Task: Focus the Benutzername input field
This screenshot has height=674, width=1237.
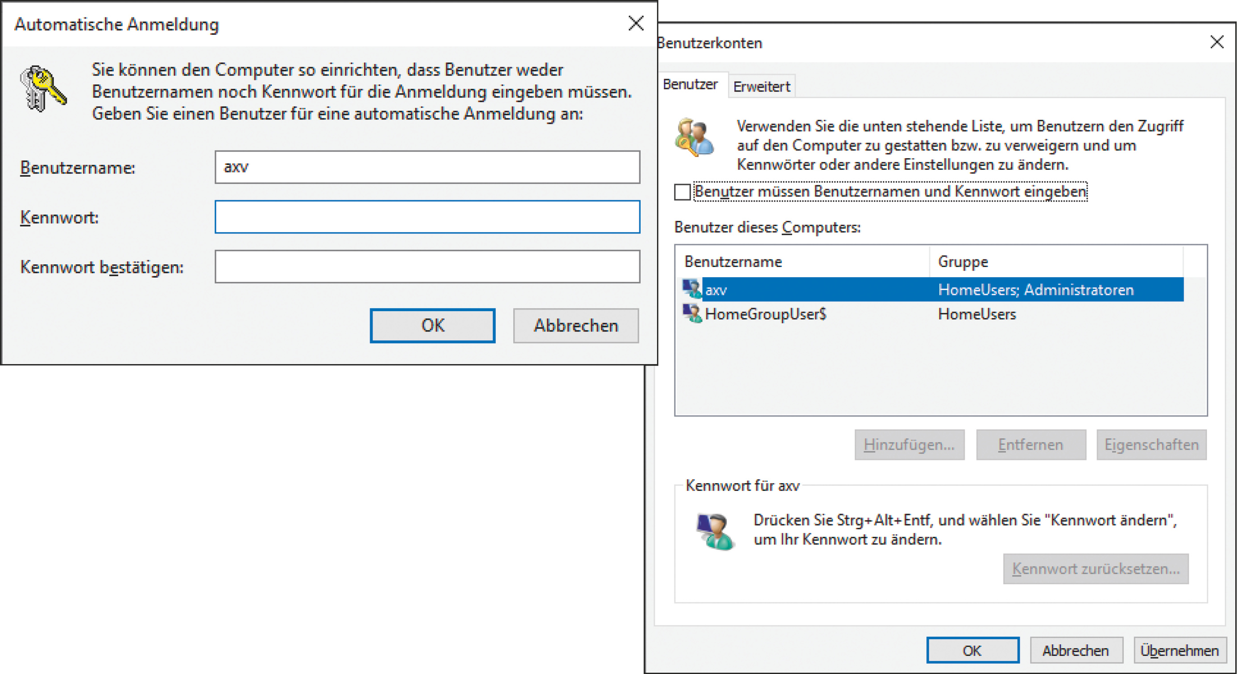Action: click(427, 167)
